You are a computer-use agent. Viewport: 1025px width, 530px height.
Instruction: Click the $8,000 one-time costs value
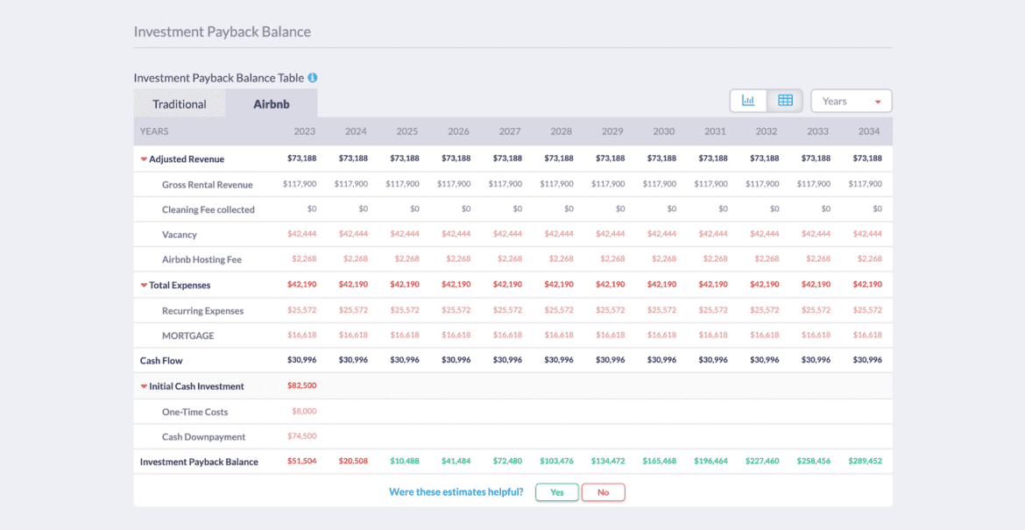click(304, 412)
